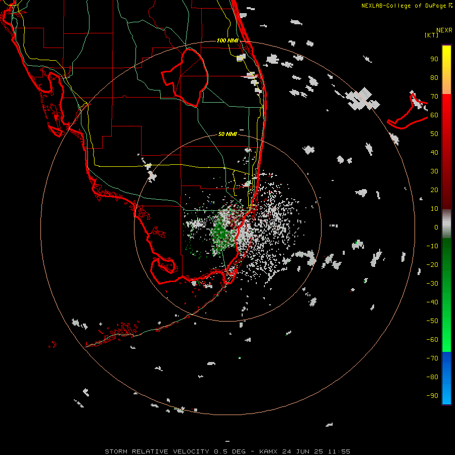Click the STORM RELATIVE VELOCITY caption text
455x455 pixels.
tap(157, 451)
